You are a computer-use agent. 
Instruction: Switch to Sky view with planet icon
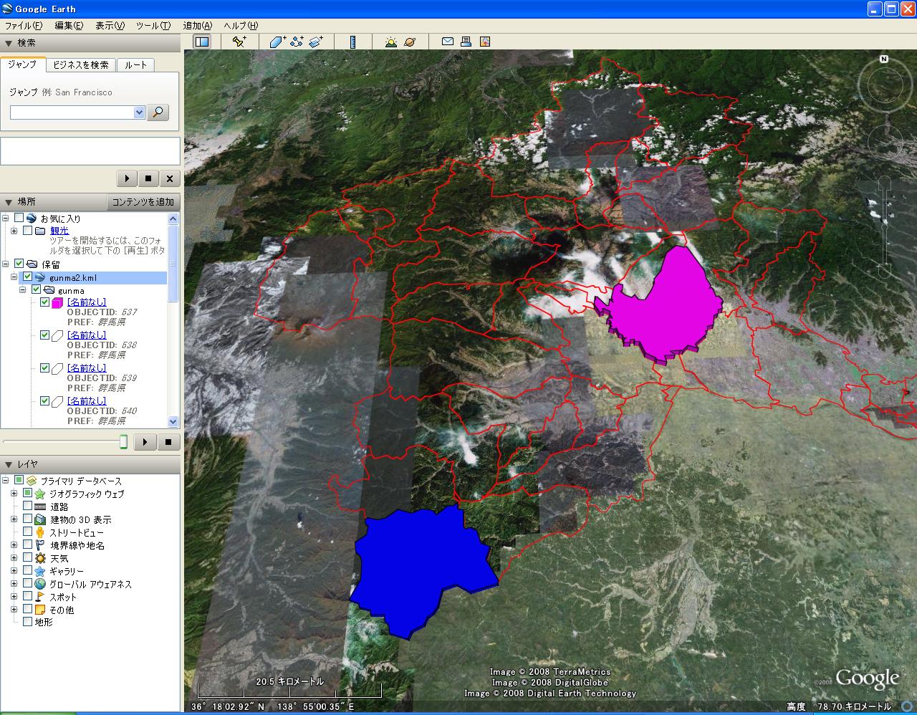[x=410, y=42]
